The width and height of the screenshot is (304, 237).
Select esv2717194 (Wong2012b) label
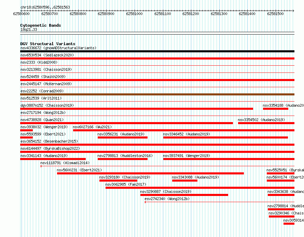tap(43, 113)
